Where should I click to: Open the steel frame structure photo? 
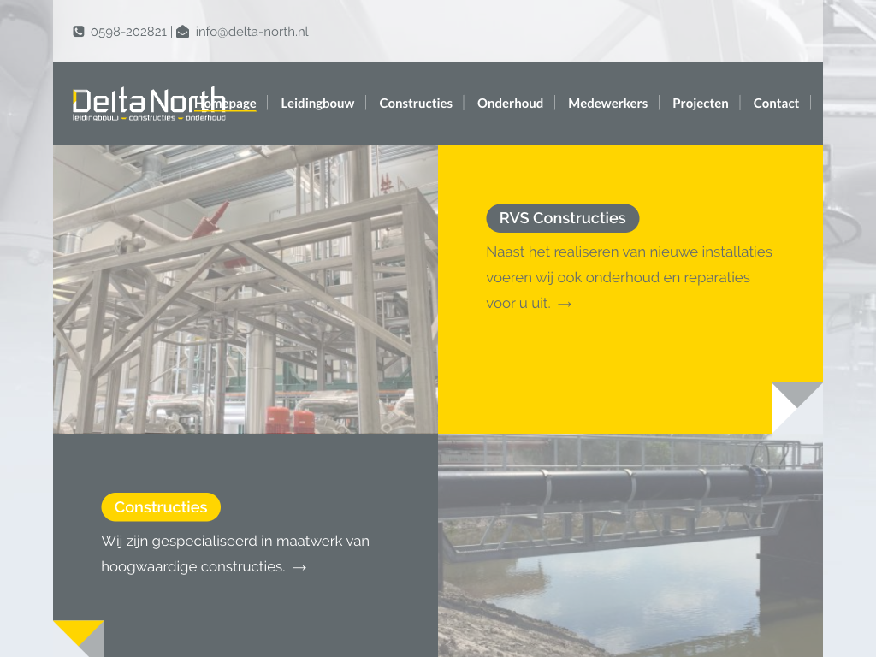point(246,289)
